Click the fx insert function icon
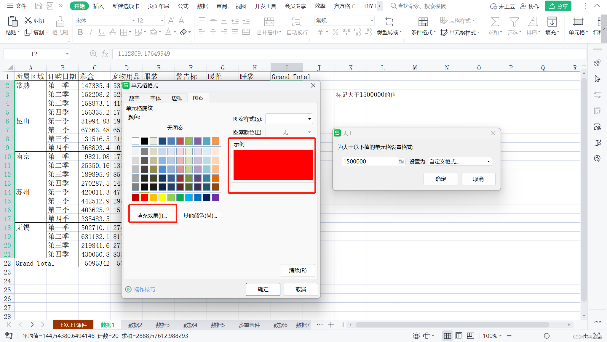Image resolution: width=607 pixels, height=342 pixels. pos(105,54)
